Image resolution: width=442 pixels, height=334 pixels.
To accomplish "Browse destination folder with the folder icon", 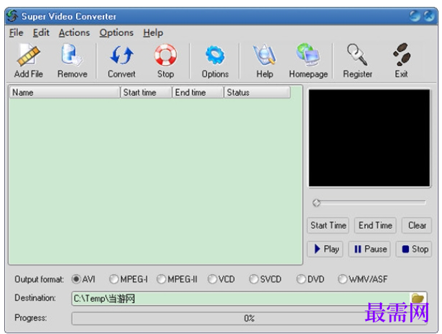I will point(418,298).
